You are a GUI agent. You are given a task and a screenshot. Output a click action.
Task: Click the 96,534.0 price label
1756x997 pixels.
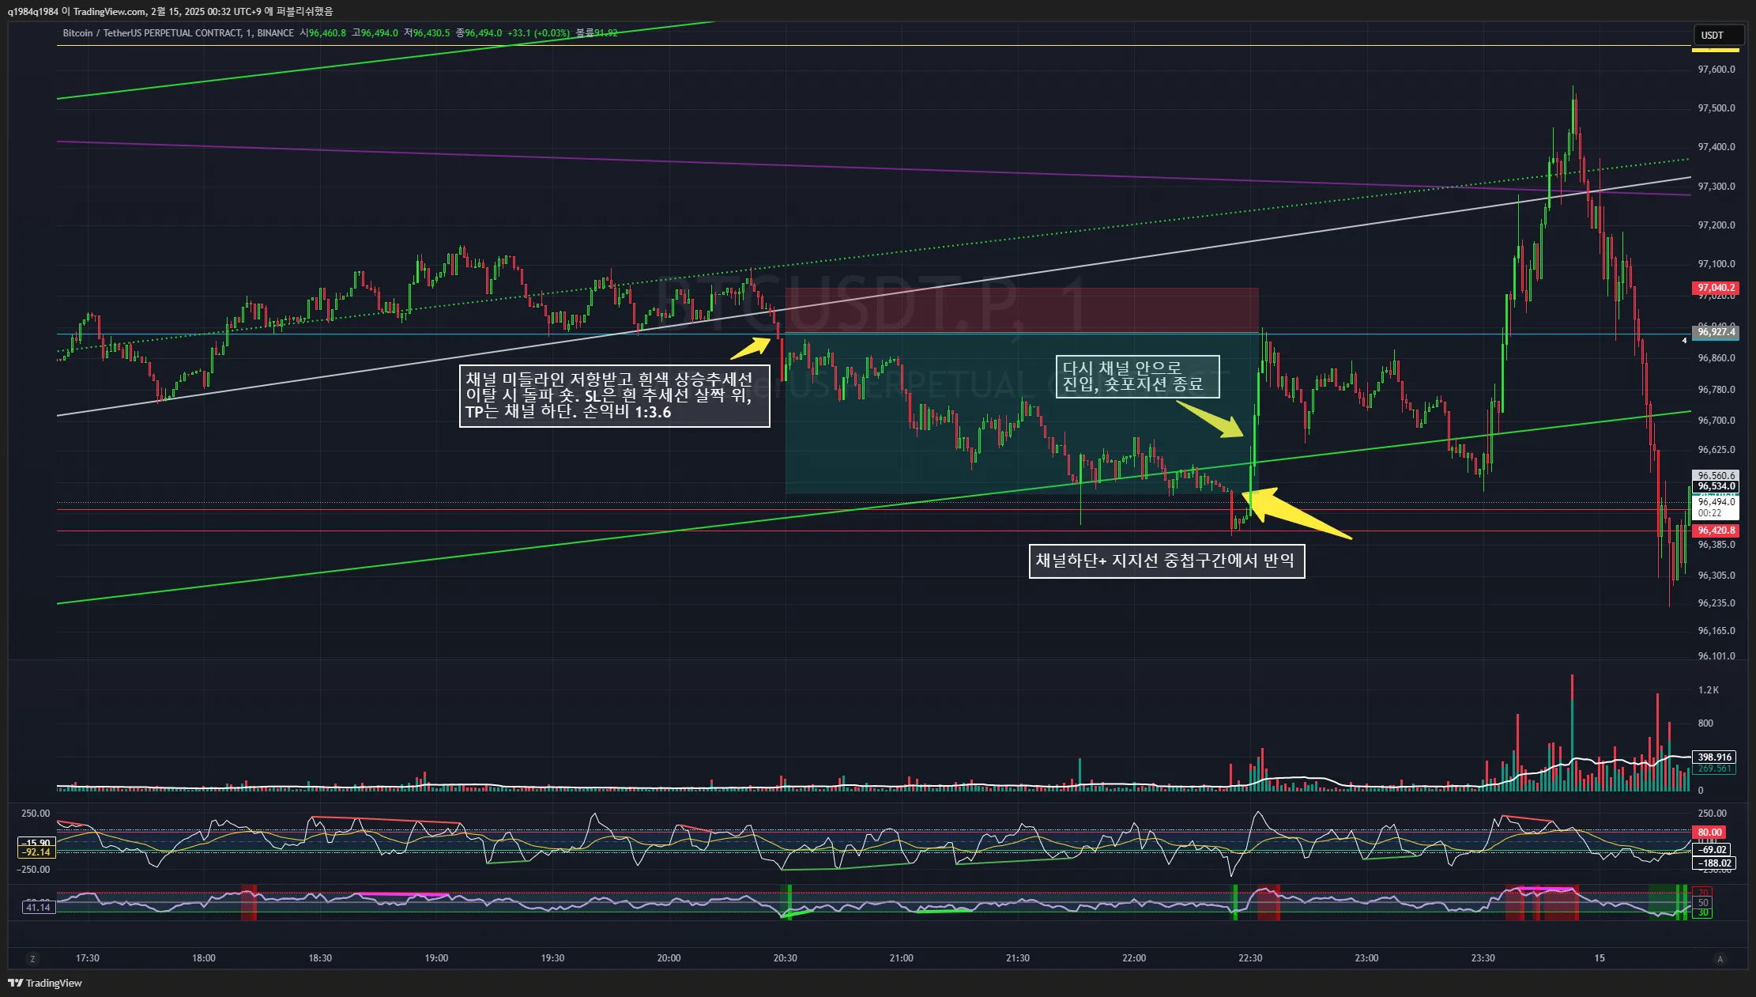1715,486
